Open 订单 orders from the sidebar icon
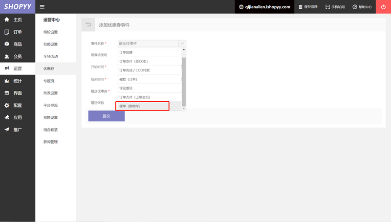This screenshot has width=391, height=222. pos(7,32)
